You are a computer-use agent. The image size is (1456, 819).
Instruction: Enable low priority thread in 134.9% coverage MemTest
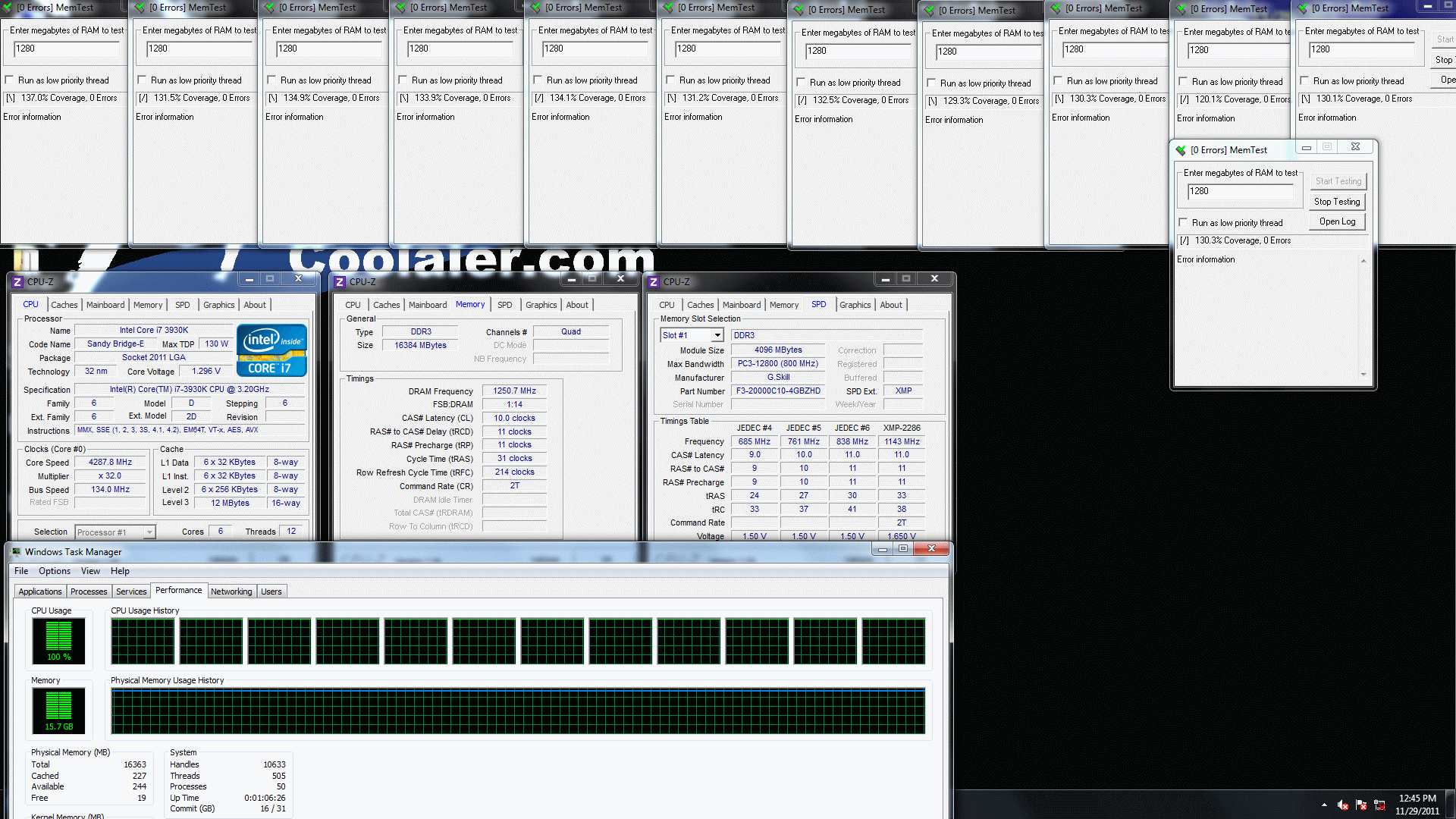[271, 80]
